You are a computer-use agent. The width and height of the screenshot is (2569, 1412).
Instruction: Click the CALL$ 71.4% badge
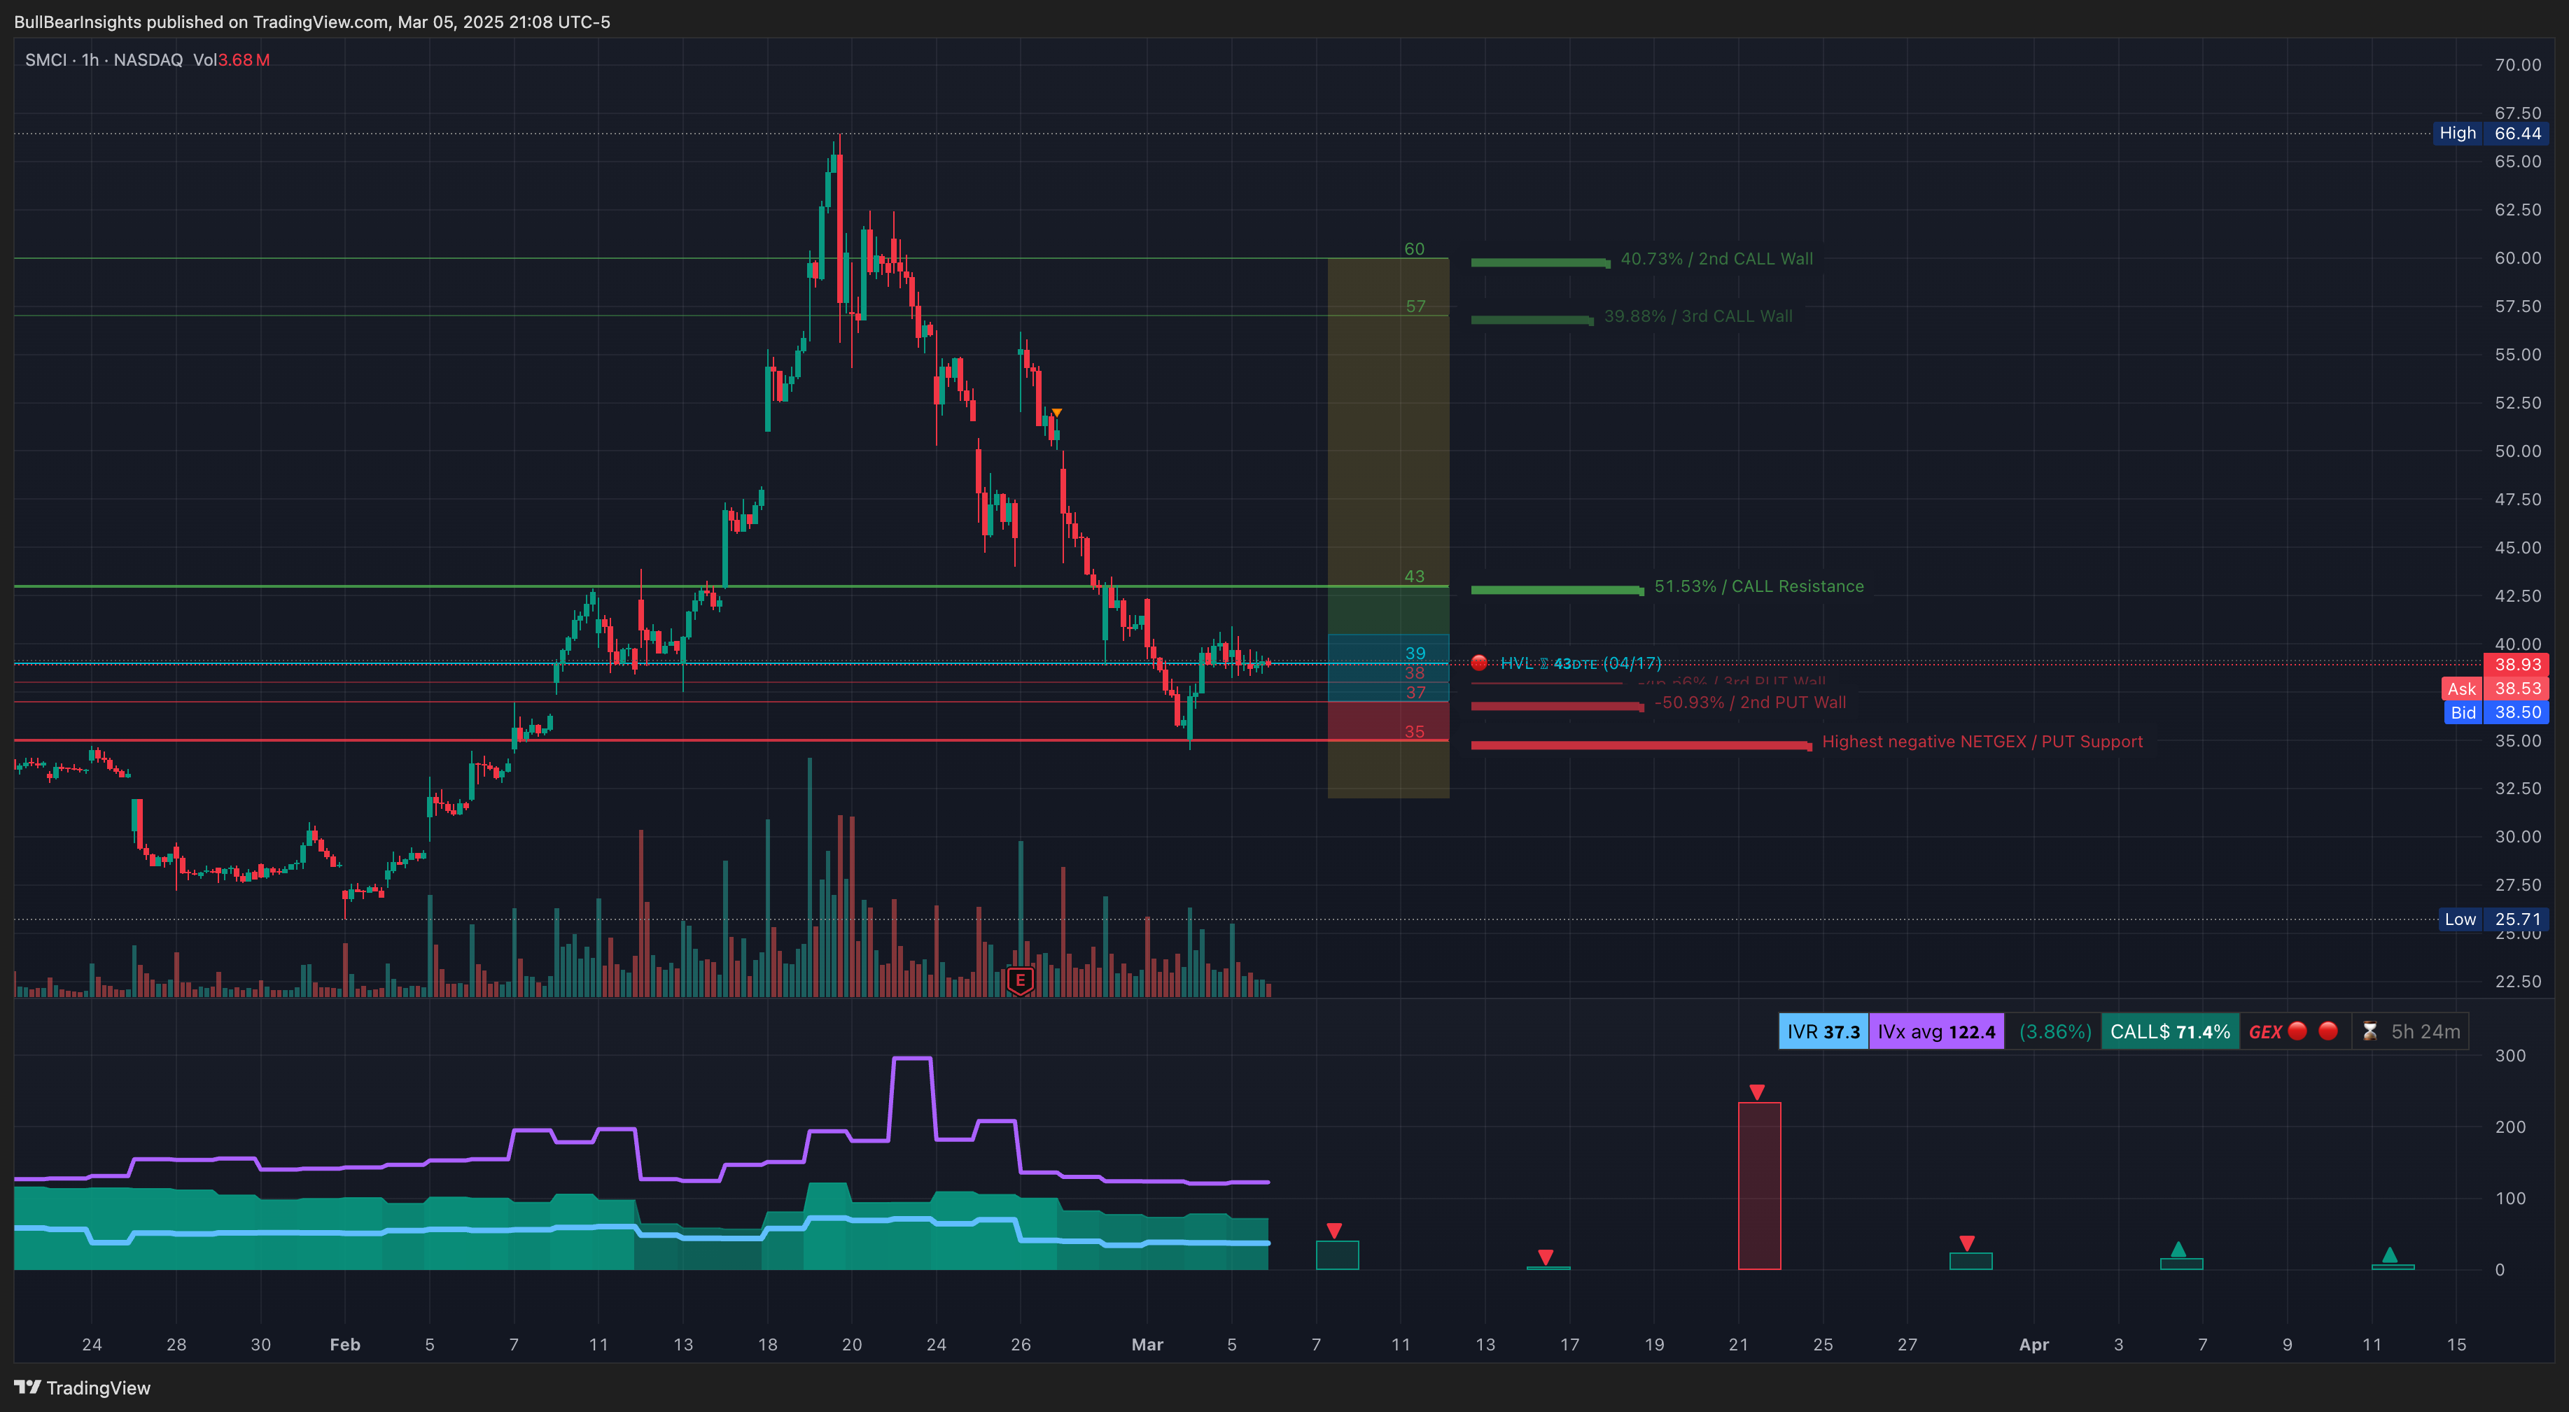2169,1032
